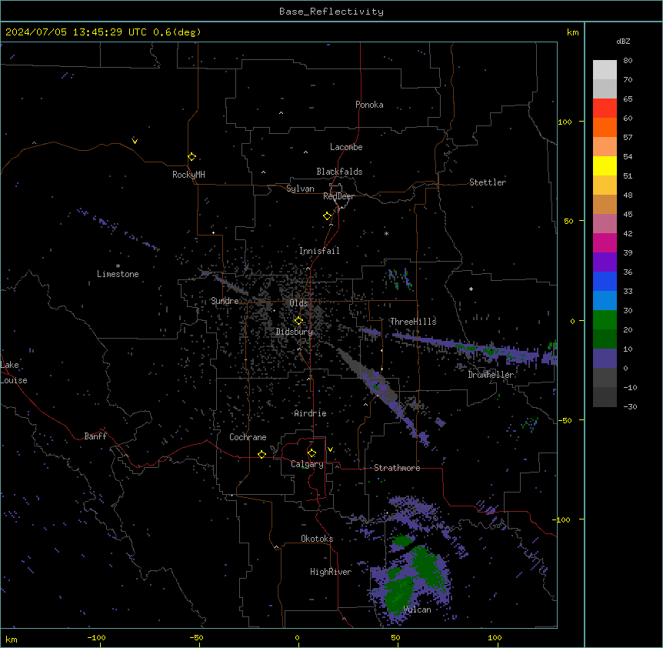Click the yellow marker at Olds
The height and width of the screenshot is (648, 663).
point(298,321)
